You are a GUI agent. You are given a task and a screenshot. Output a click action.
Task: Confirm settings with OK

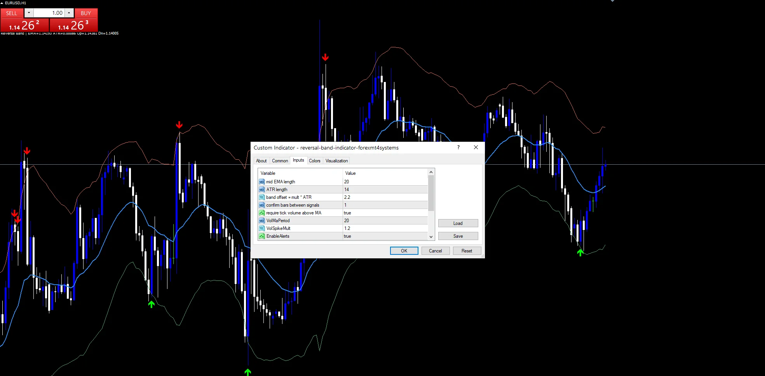tap(404, 251)
